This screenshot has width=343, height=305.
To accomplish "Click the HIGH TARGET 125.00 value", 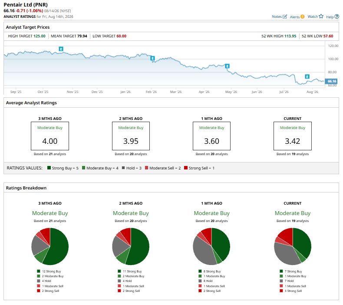I will coord(40,36).
